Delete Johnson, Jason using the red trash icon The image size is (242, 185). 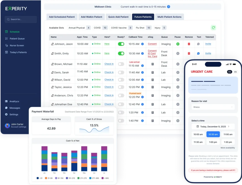pos(189,44)
